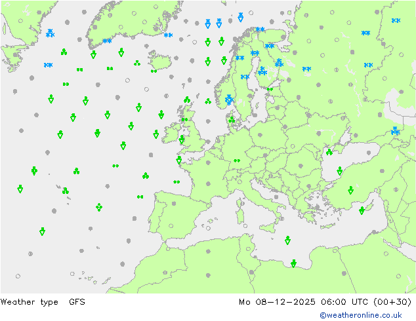Select the shower symbol at the Azores
The width and height of the screenshot is (416, 321).
[x=66, y=191]
